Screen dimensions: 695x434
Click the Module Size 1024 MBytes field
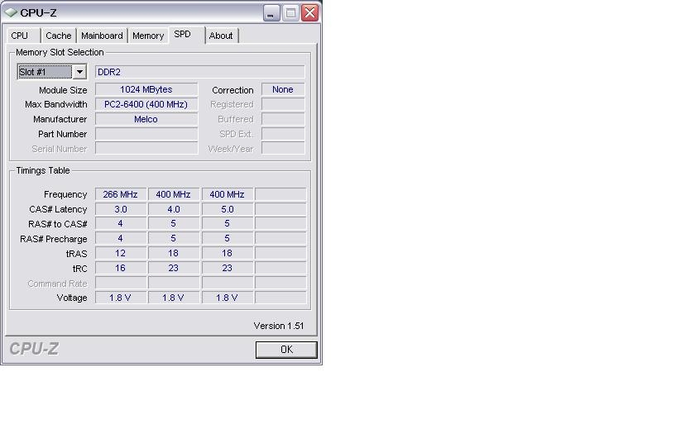pyautogui.click(x=146, y=89)
